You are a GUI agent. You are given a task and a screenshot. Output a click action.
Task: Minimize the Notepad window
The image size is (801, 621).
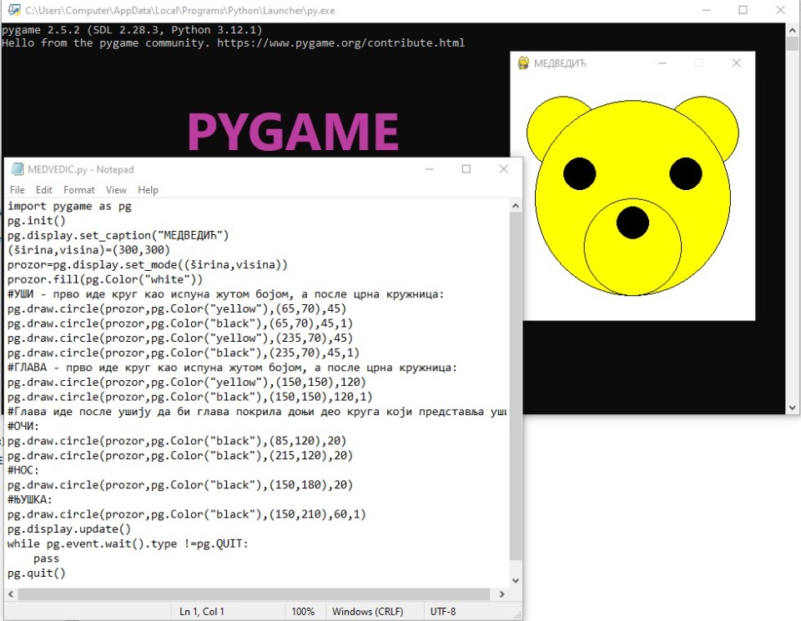[429, 169]
